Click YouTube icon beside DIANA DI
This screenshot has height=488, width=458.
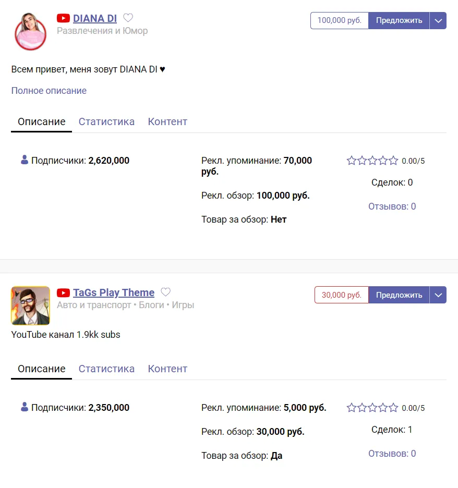click(x=63, y=18)
